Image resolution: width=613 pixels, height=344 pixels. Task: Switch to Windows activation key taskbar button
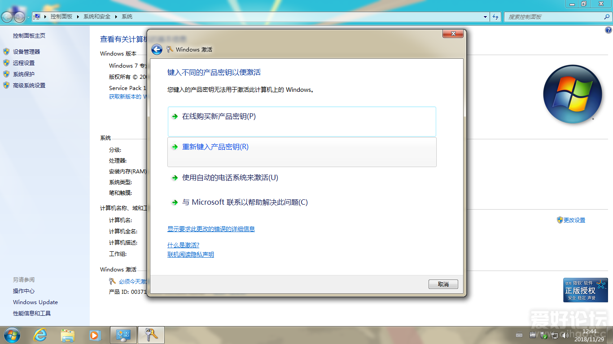pyautogui.click(x=151, y=335)
